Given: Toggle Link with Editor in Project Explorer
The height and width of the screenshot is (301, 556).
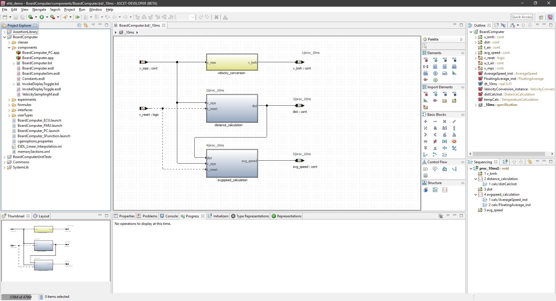Looking at the screenshot, I should [x=86, y=25].
